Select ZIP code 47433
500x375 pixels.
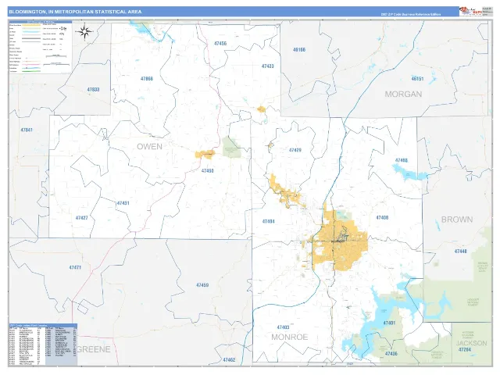coord(267,66)
